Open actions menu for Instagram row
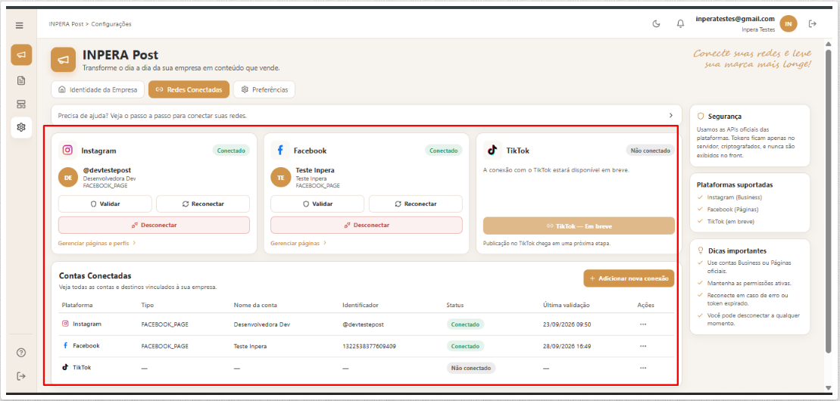The image size is (840, 401). (643, 325)
